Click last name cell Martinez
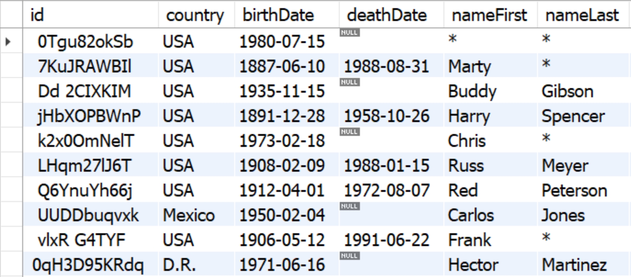Viewport: 631px width, 277px height. point(574,265)
